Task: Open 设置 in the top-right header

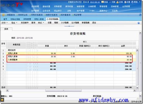Action: point(127,2)
